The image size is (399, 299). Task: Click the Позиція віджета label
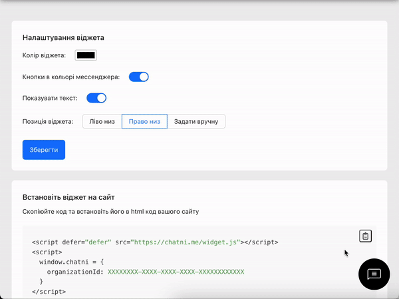tap(48, 121)
